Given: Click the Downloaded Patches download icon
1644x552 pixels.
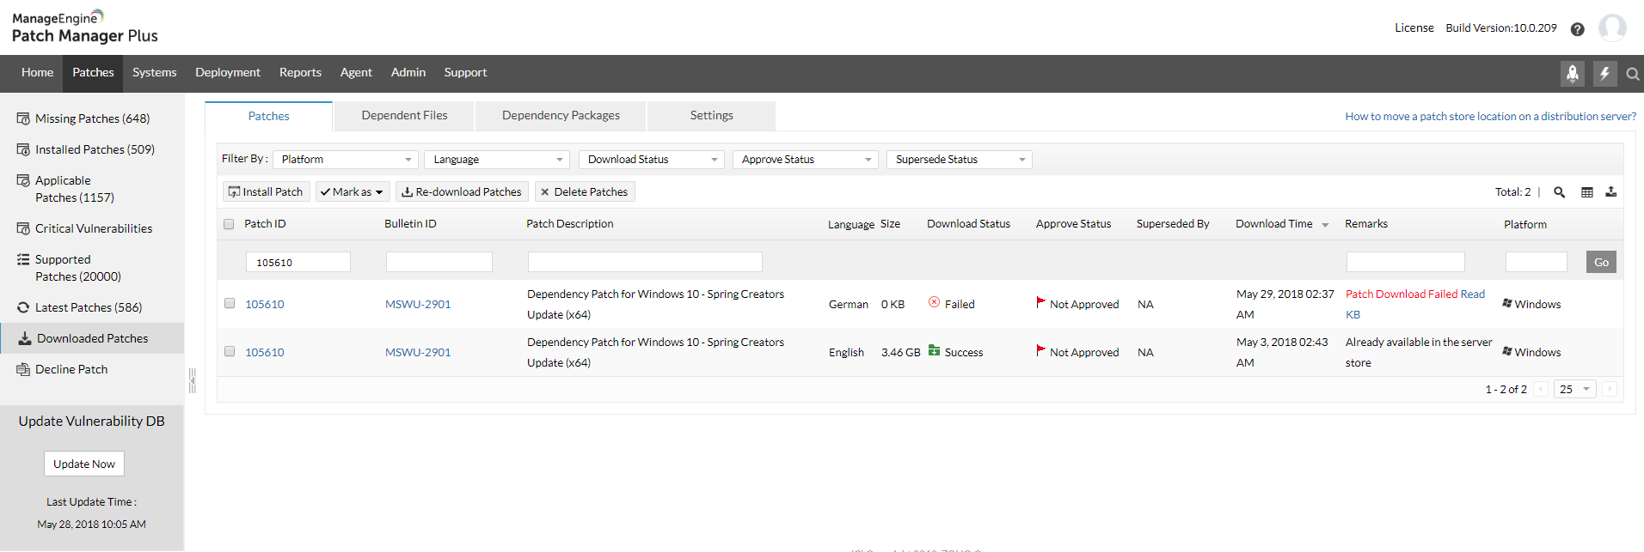Looking at the screenshot, I should pos(25,338).
